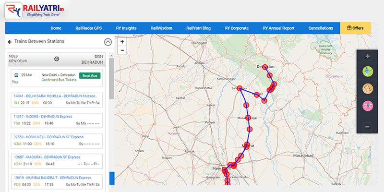Screen dimensions: 384x192
Task: Click 'Su Mo' running days of train 14317
Action: pos(81,123)
